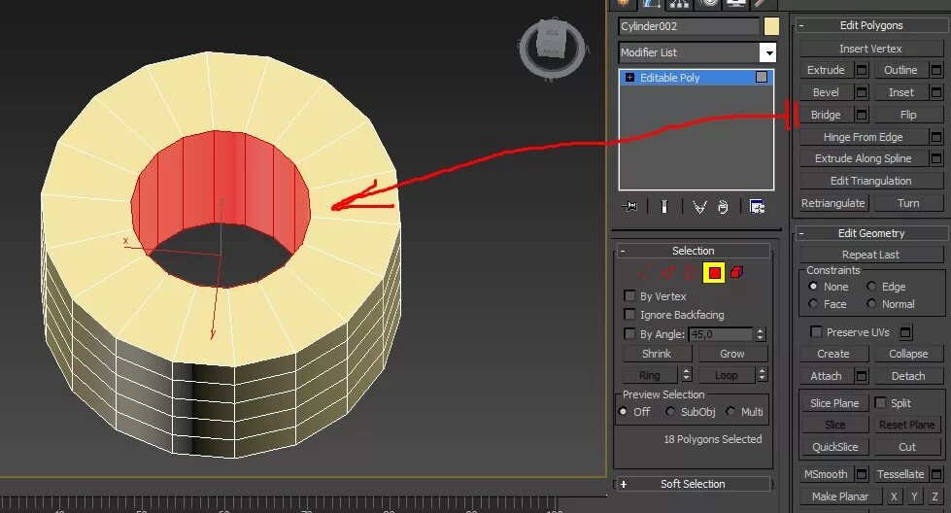
Task: Select the None constraint radio button
Action: point(813,286)
